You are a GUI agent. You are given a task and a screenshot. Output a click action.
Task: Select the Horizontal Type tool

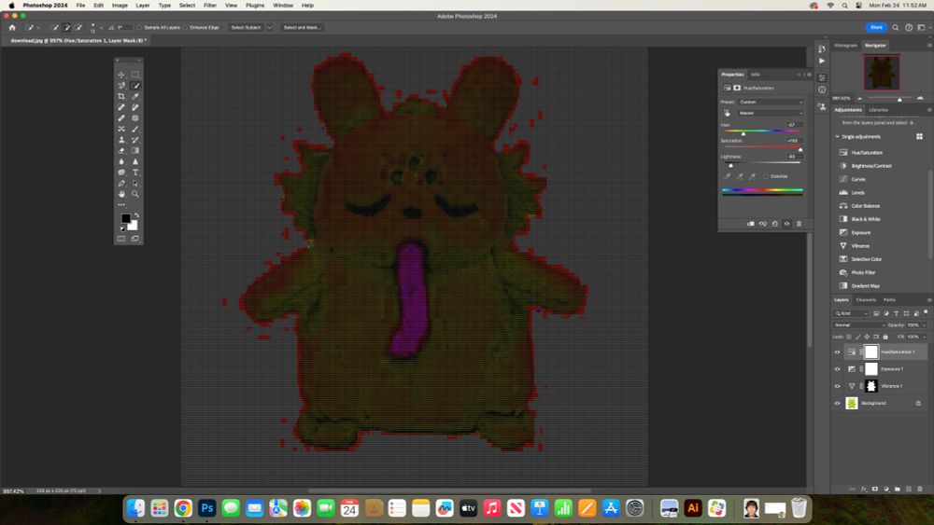135,173
